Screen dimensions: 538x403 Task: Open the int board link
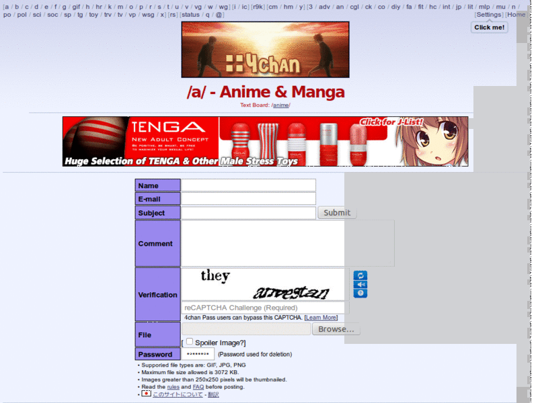point(446,7)
